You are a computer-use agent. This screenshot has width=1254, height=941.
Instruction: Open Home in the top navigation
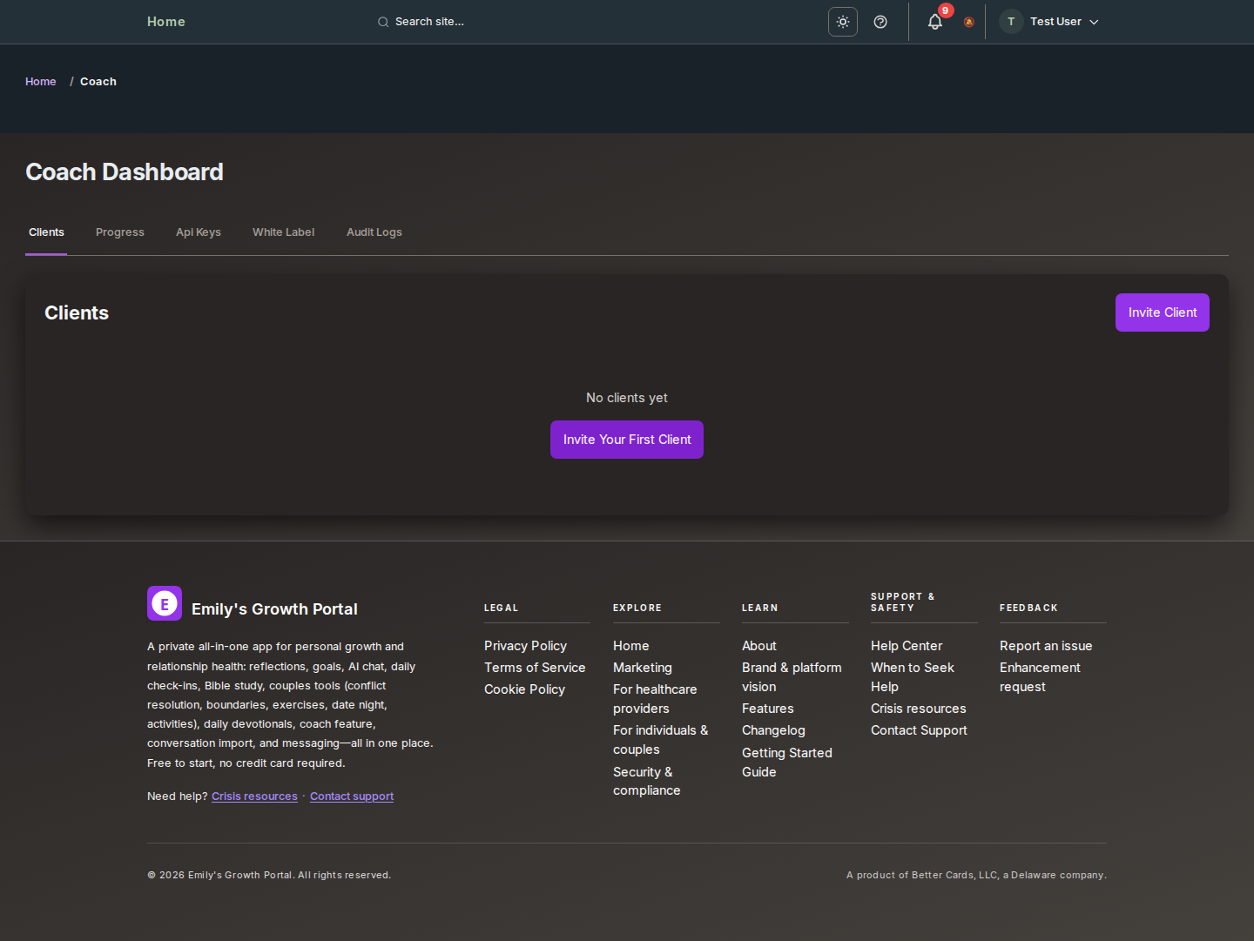pos(165,21)
